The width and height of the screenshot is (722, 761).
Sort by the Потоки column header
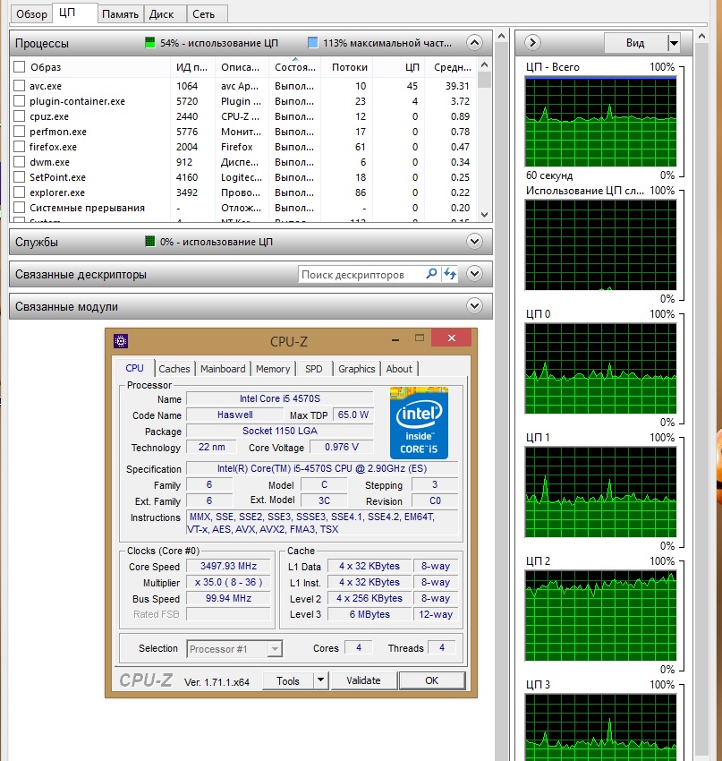tap(349, 67)
